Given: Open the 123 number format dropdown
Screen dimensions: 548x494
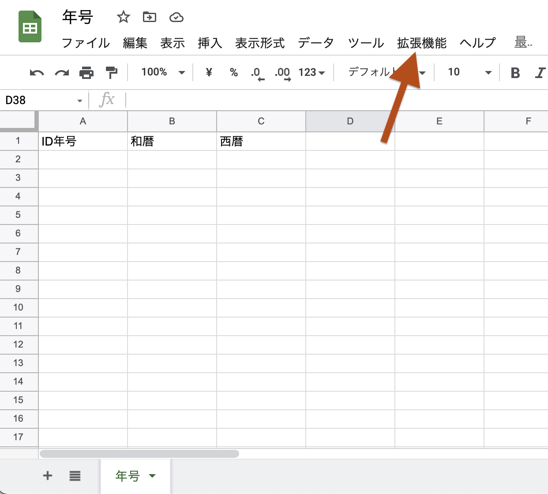Looking at the screenshot, I should click(x=312, y=72).
